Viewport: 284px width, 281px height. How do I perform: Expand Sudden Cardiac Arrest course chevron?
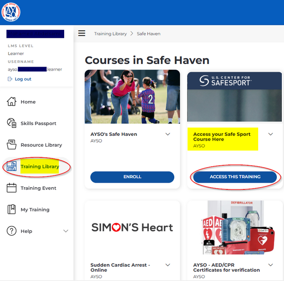click(168, 265)
